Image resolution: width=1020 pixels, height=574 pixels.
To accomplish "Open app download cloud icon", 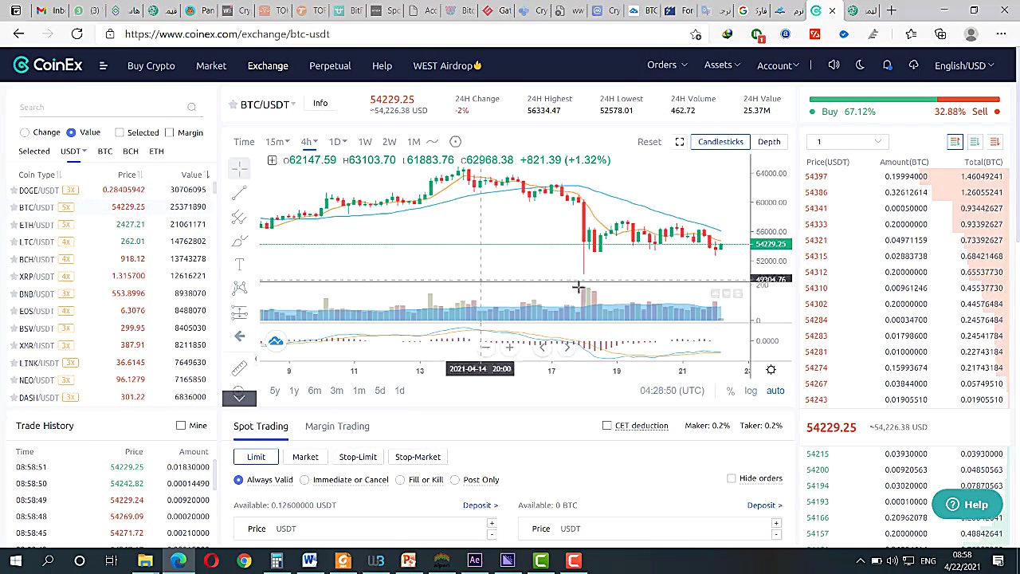I will point(913,65).
